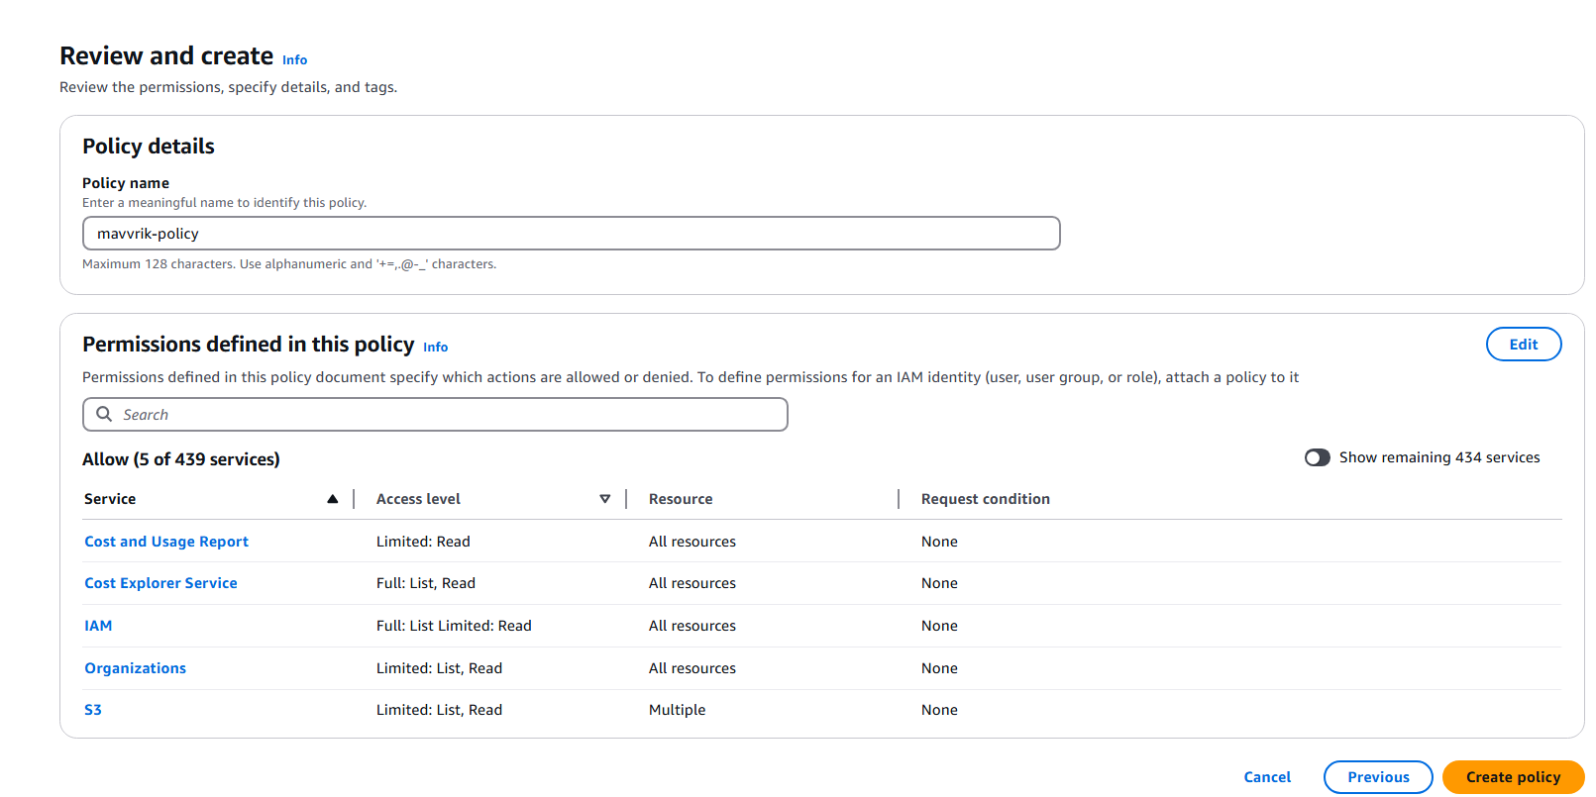Select the IAM service link
Screen dimensions: 1596x797
tap(98, 626)
